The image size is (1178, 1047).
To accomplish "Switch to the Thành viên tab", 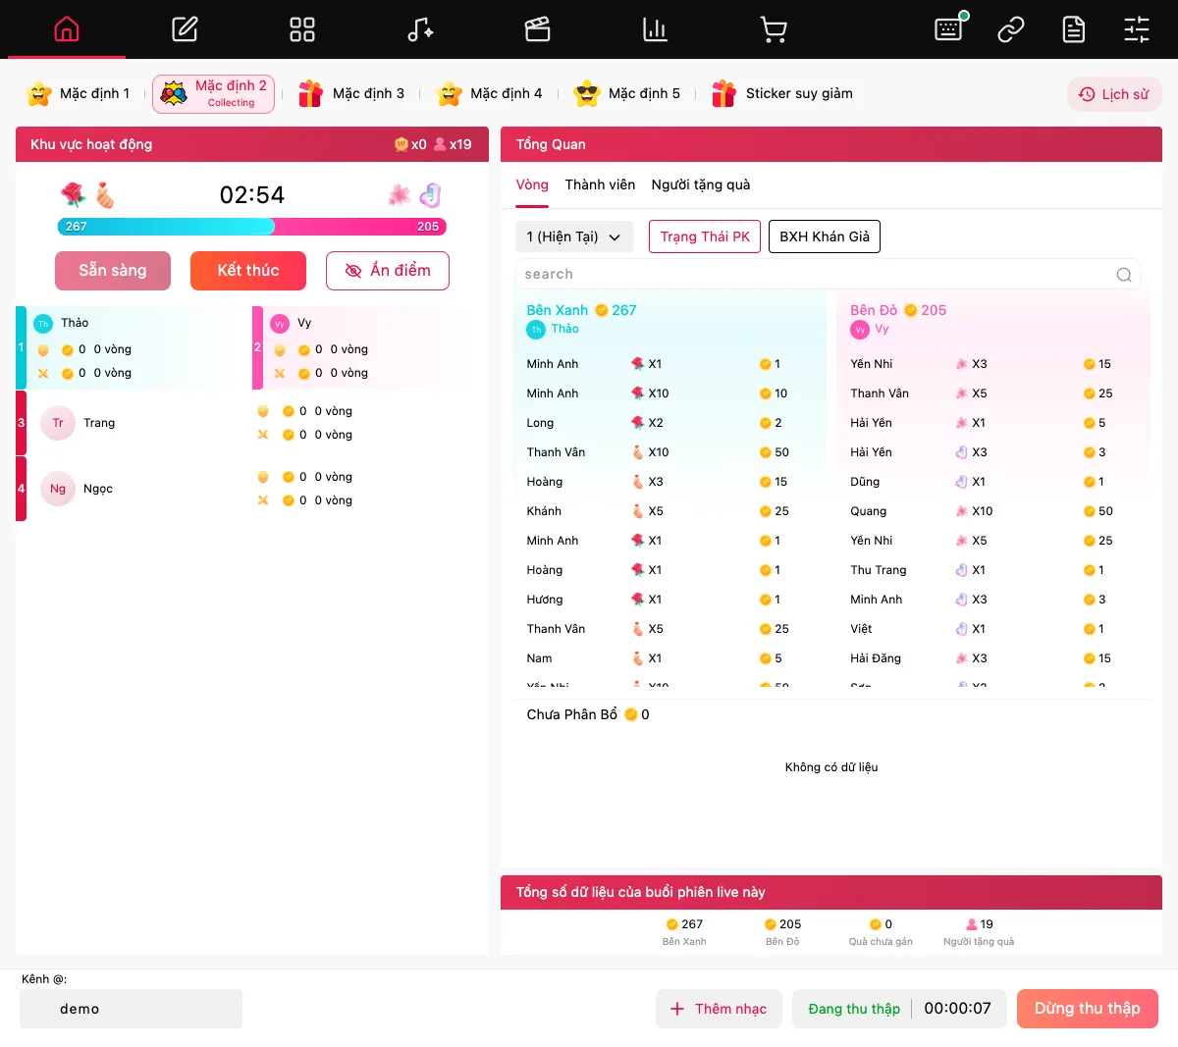I will click(600, 184).
